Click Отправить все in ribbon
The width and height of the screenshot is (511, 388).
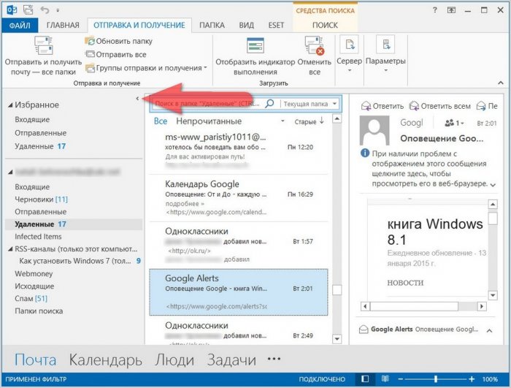click(x=115, y=55)
